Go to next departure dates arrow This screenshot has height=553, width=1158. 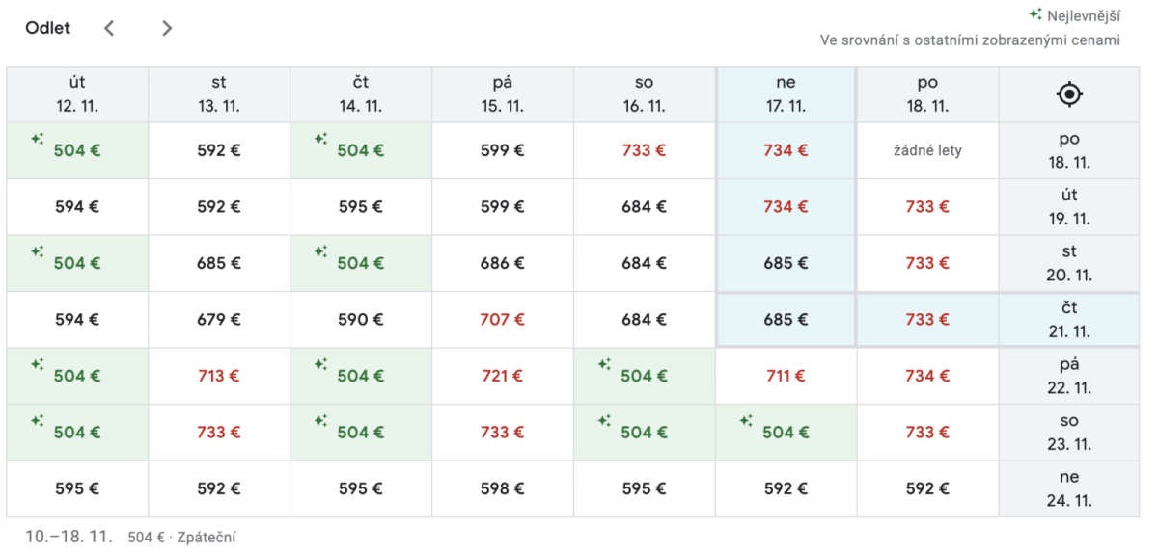[167, 28]
